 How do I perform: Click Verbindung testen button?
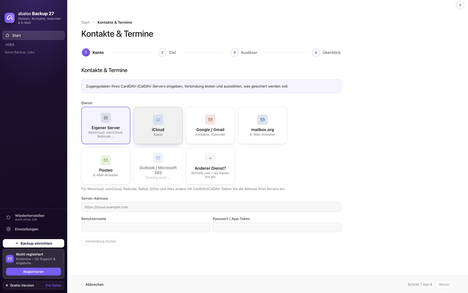(101, 241)
